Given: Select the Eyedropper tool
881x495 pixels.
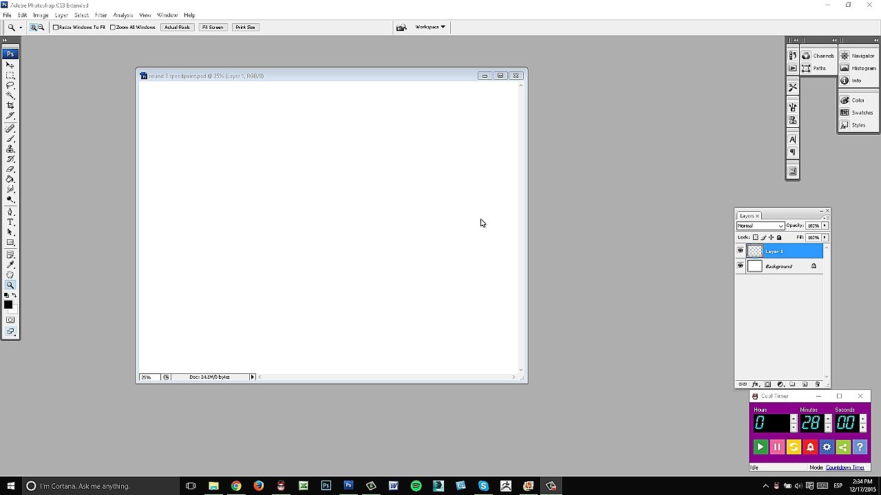Looking at the screenshot, I should click(x=10, y=265).
